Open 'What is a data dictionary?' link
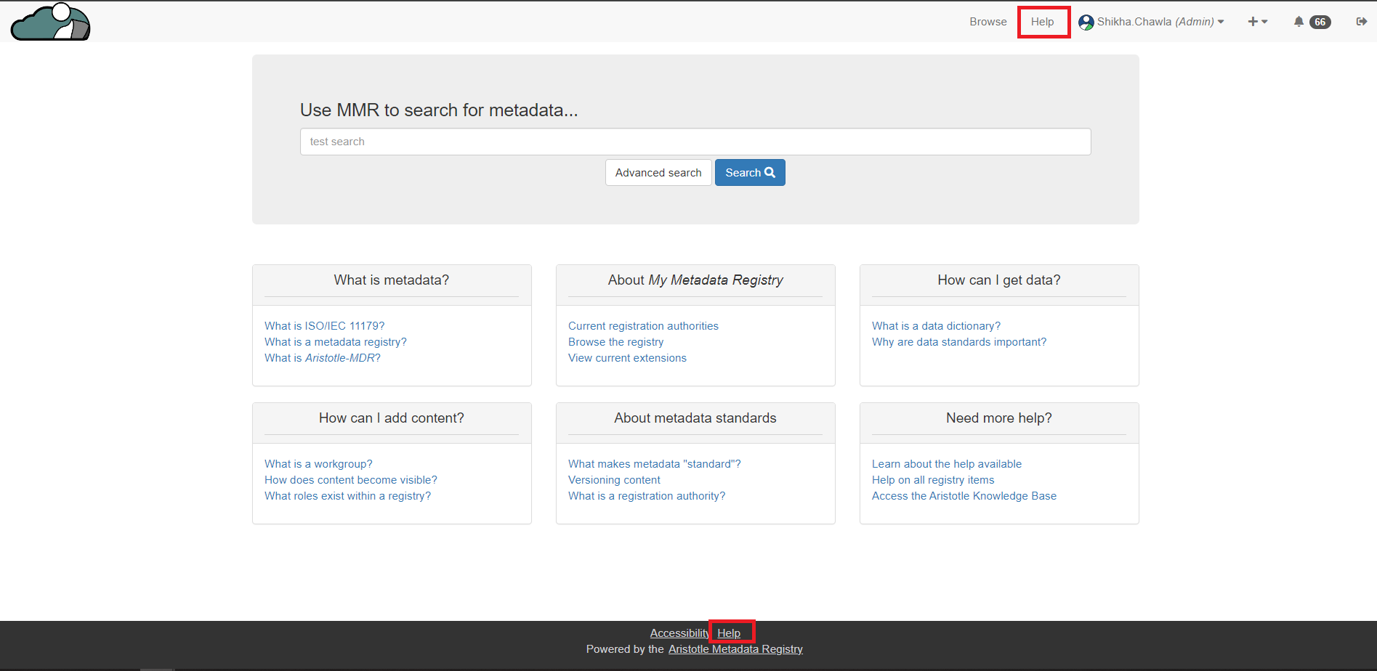1377x671 pixels. (x=936, y=326)
